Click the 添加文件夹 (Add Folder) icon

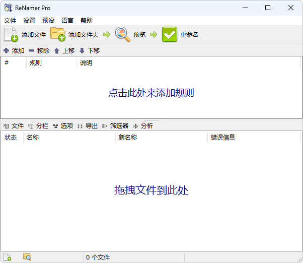58,34
